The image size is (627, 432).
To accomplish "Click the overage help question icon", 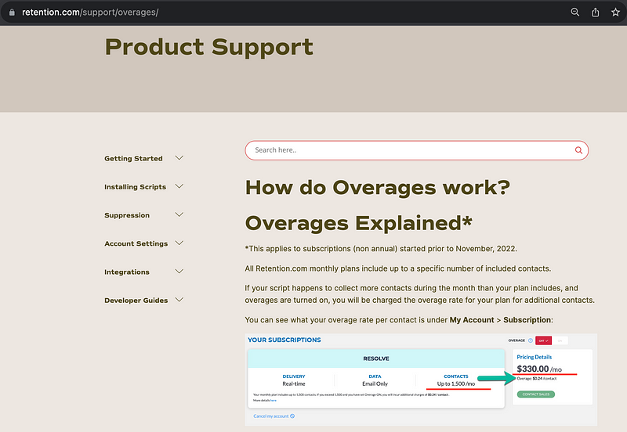I will [531, 340].
